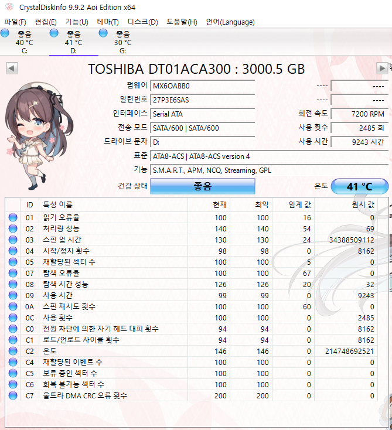Click the disk title TOSHIBA DT01ACA300 : 3000.5 GB
The height and width of the screenshot is (430, 392).
[196, 69]
